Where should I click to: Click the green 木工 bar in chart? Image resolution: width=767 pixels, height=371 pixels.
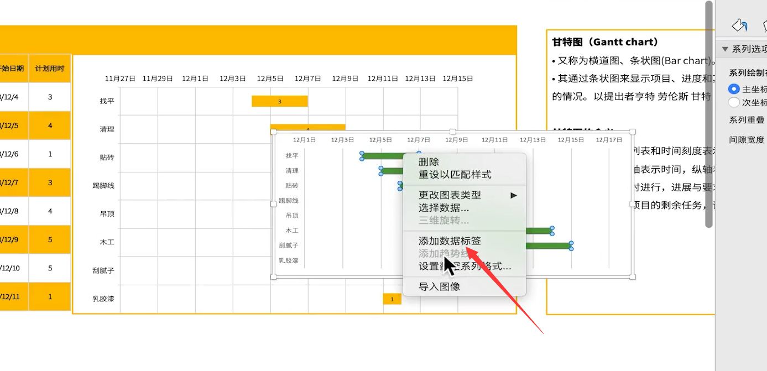[539, 231]
